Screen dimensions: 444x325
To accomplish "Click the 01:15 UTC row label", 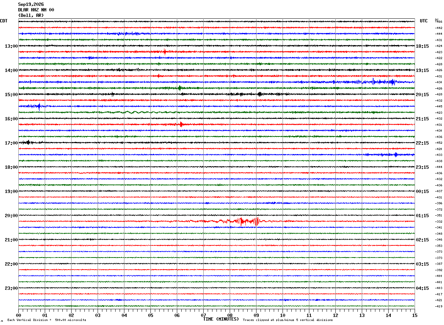I will 422,216.
